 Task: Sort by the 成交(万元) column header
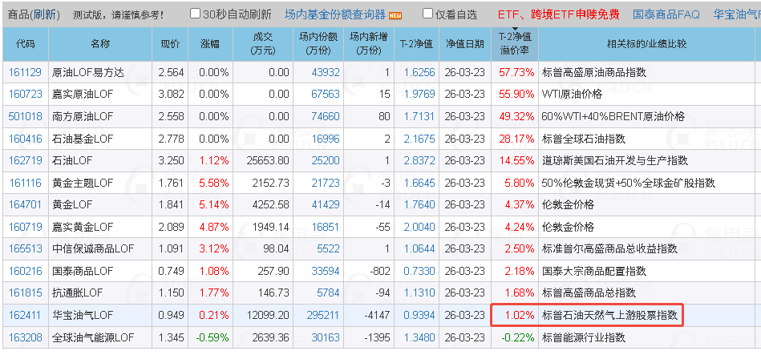click(x=264, y=44)
